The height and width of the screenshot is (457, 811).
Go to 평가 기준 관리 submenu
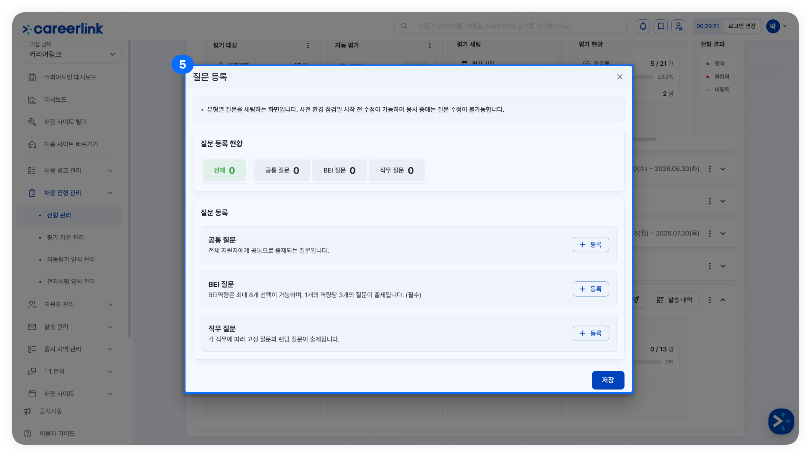[x=65, y=237]
